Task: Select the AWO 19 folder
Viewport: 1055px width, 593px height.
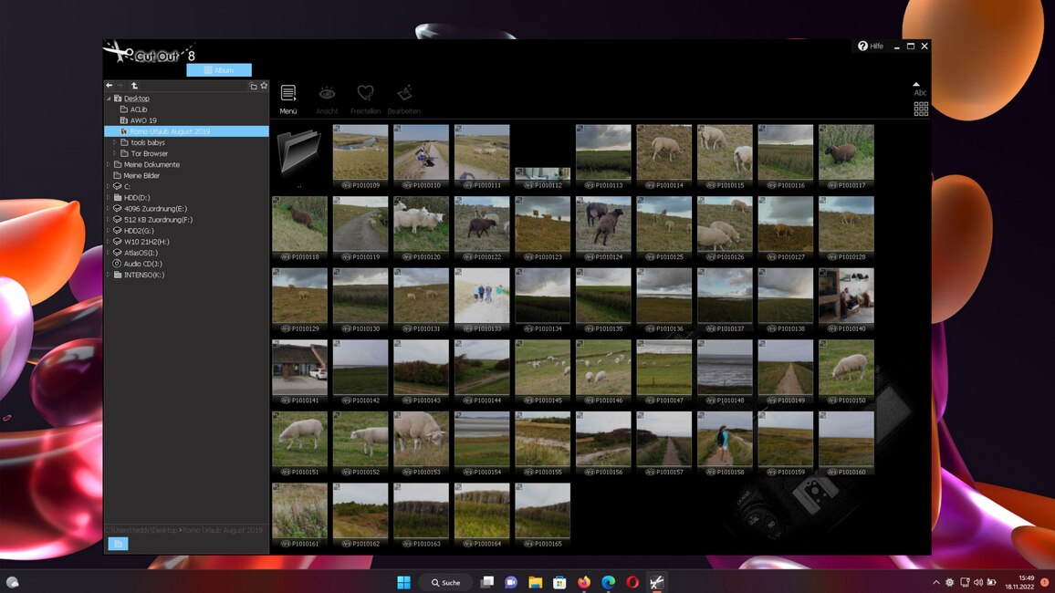Action: (x=143, y=120)
